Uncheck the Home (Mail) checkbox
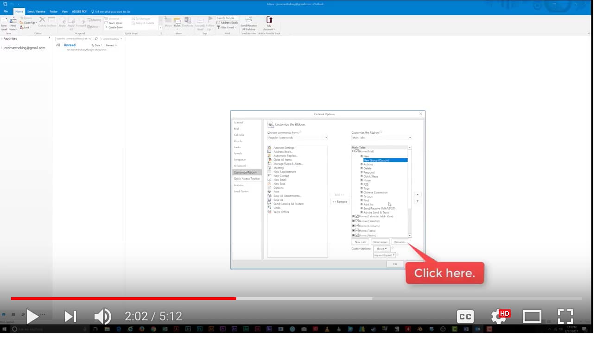This screenshot has height=337, width=597. 356,152
